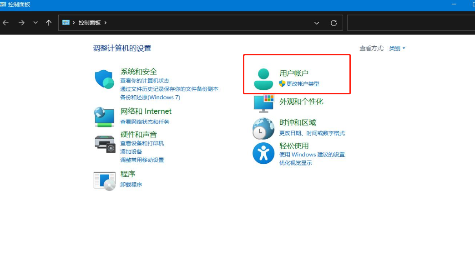This screenshot has height=263, width=475.
Task: Expand the address bar history dropdown
Action: (x=317, y=23)
